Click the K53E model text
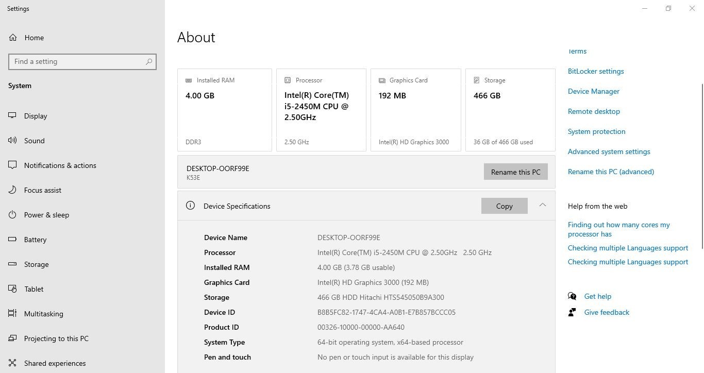This screenshot has width=704, height=373. click(x=193, y=178)
